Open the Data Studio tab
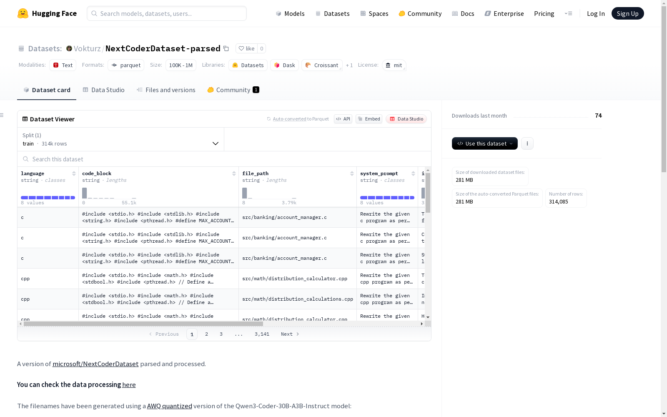The width and height of the screenshot is (667, 417). coord(104,90)
